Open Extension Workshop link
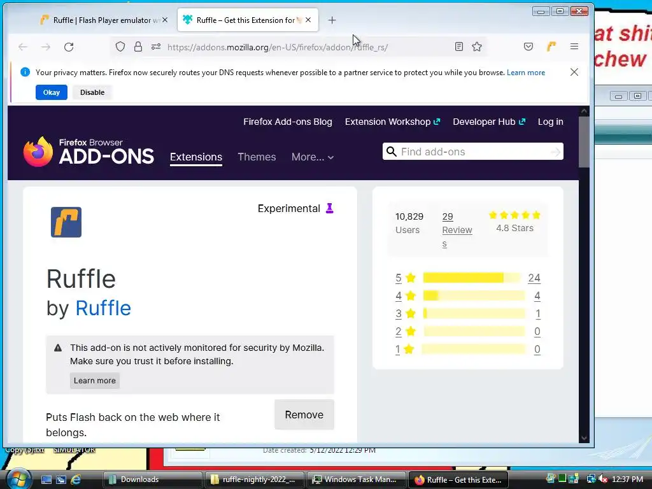Image resolution: width=652 pixels, height=489 pixels. (x=392, y=122)
